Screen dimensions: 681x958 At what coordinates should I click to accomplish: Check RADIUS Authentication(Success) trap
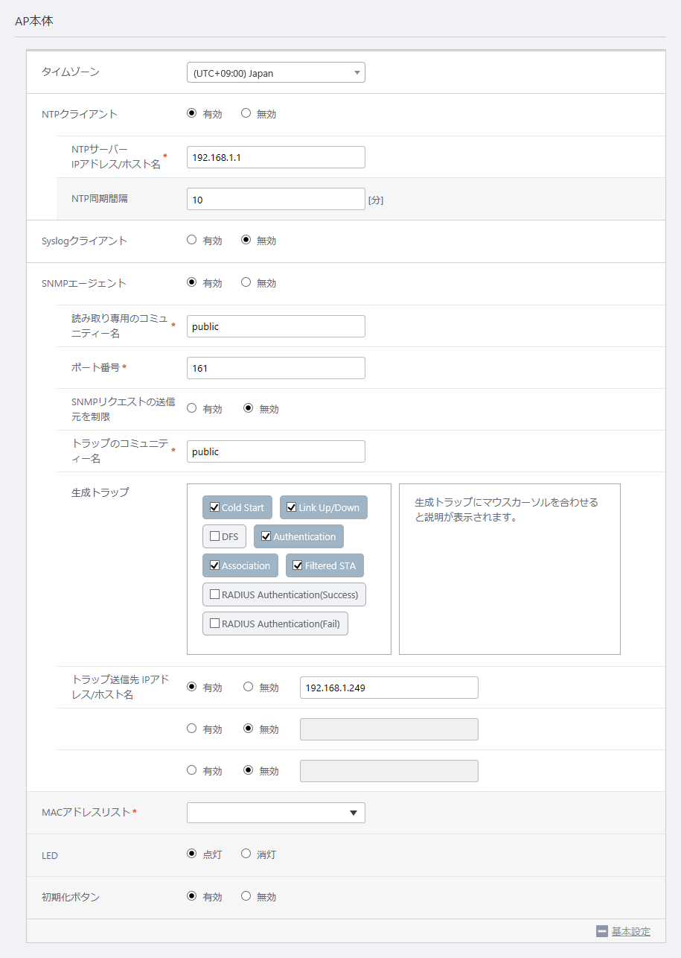point(215,594)
